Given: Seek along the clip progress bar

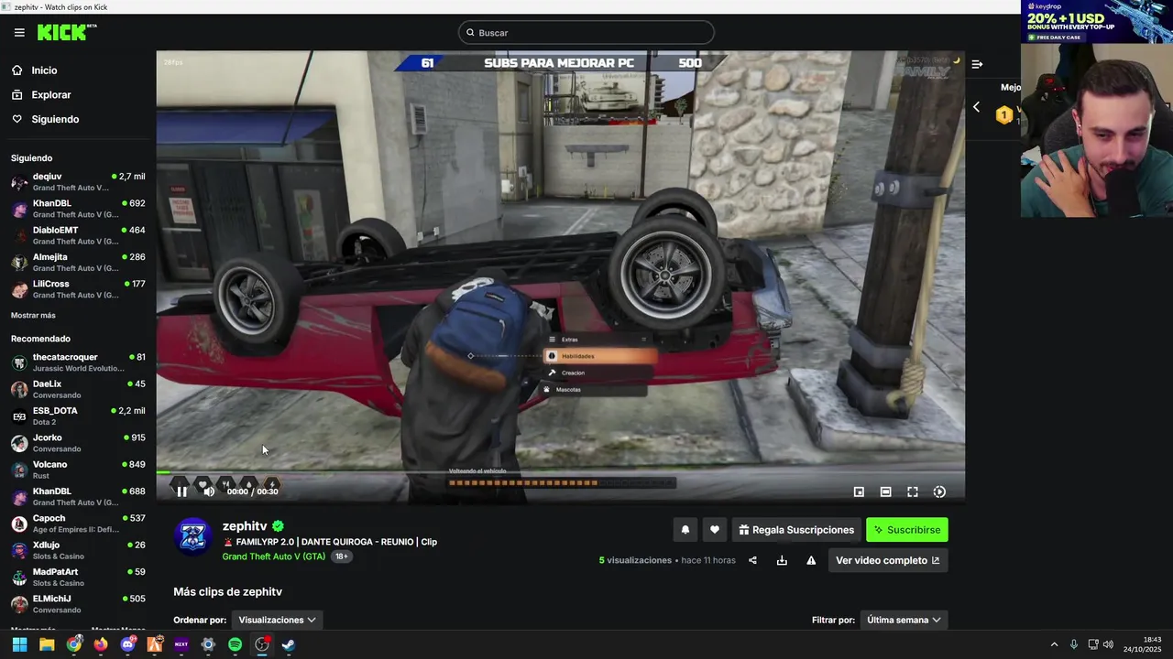Looking at the screenshot, I should point(560,472).
